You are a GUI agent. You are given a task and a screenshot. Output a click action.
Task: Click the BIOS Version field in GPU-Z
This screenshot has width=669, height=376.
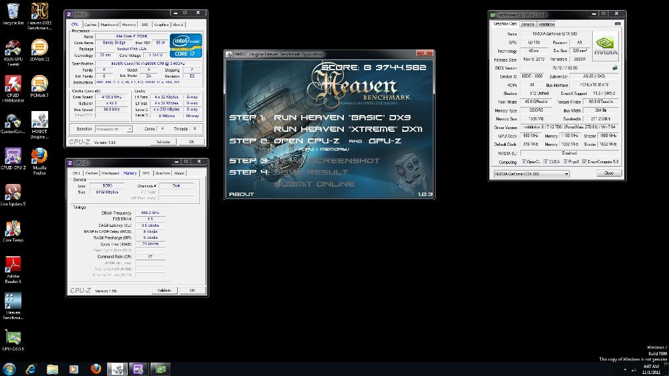(x=565, y=68)
